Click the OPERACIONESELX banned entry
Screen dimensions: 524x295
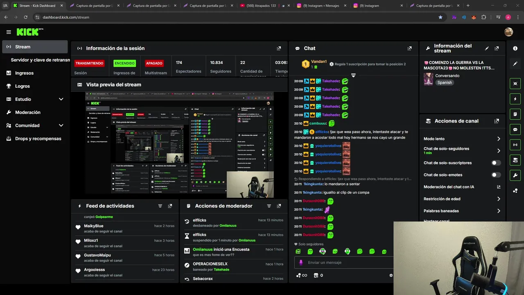pyautogui.click(x=234, y=266)
